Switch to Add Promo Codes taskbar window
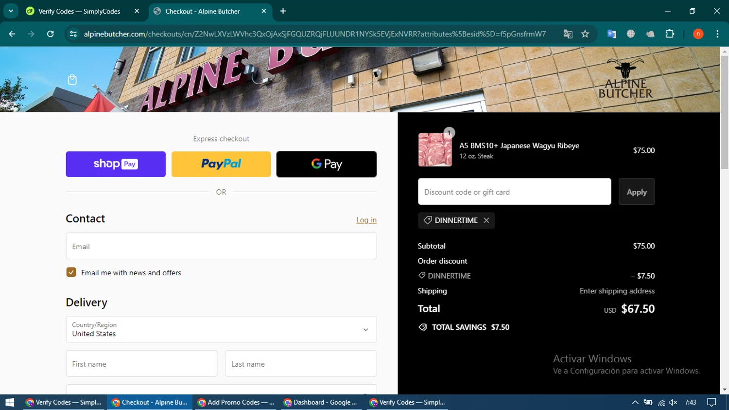The height and width of the screenshot is (410, 729). pos(236,402)
